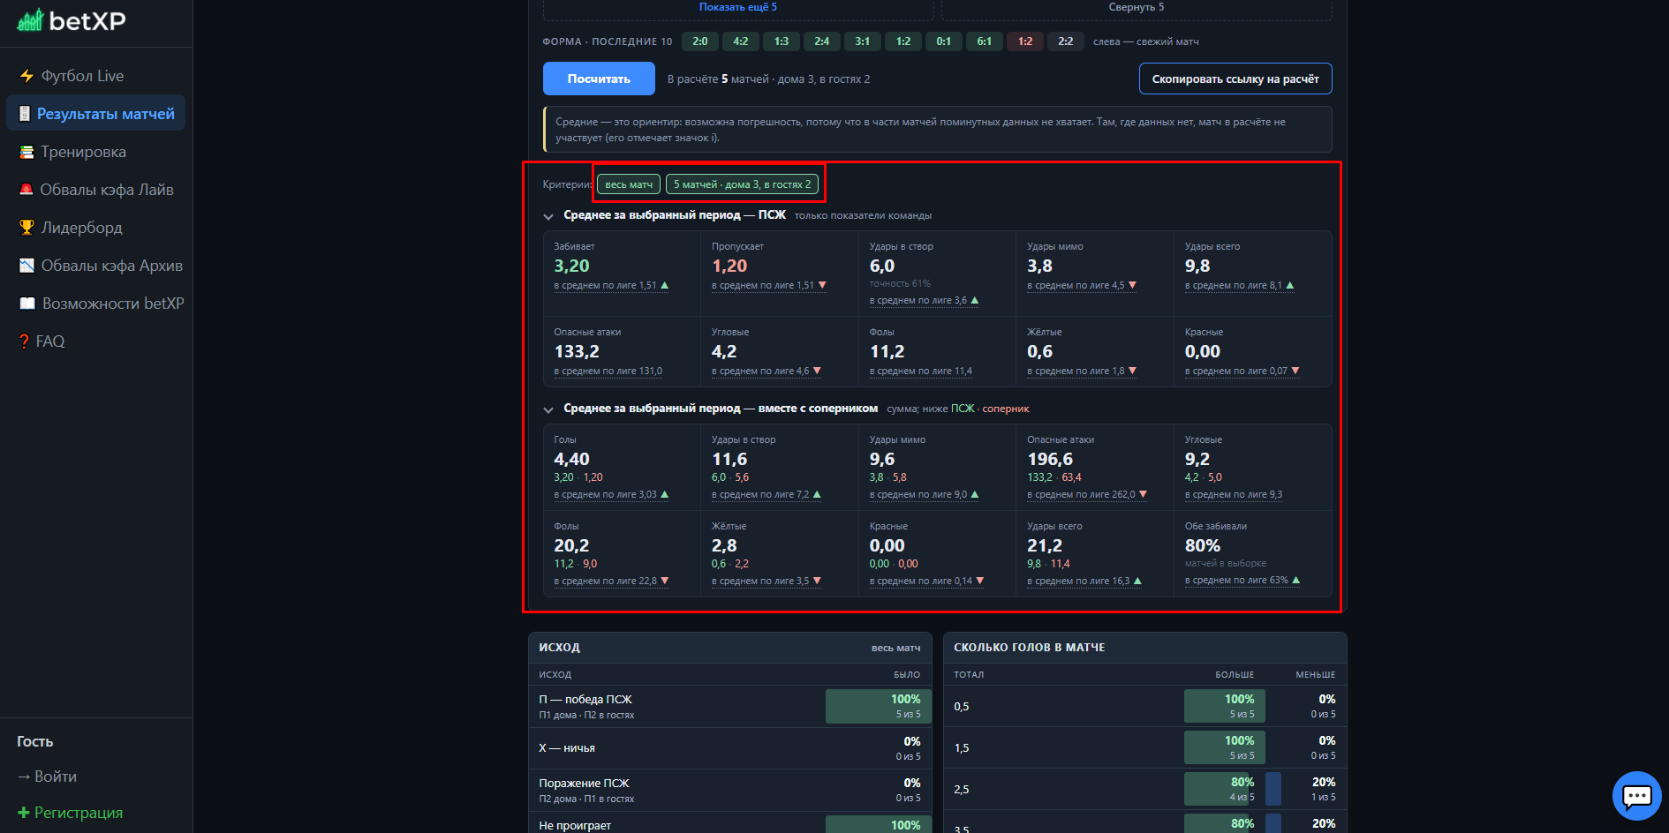Go to Тренировка page
1669x833 pixels.
[83, 152]
